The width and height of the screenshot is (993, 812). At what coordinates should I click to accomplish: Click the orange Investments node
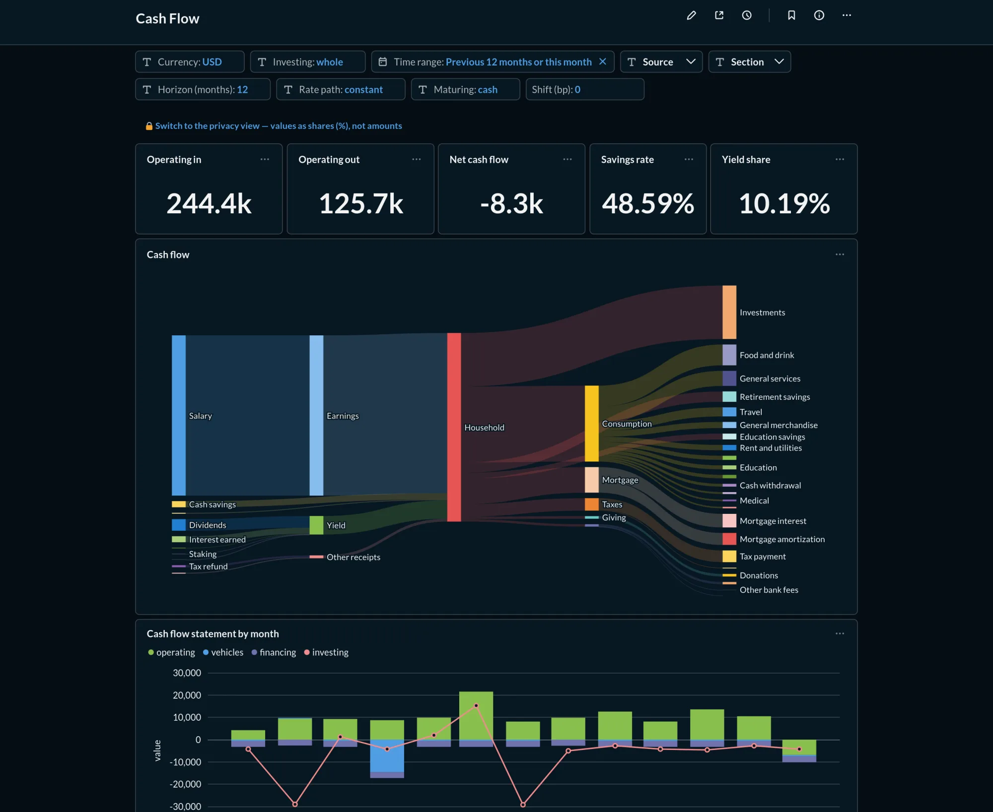pyautogui.click(x=729, y=312)
